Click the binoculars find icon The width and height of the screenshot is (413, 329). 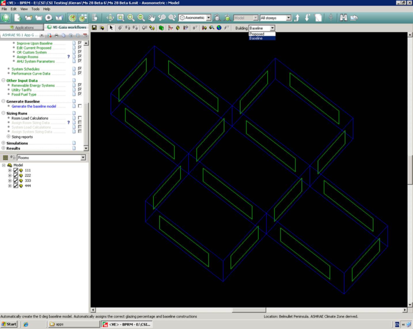pyautogui.click(x=343, y=18)
